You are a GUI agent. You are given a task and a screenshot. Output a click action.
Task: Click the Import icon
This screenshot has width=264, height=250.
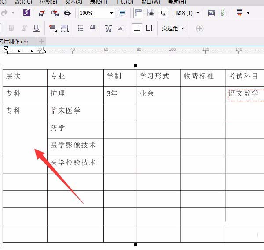pos(43,13)
